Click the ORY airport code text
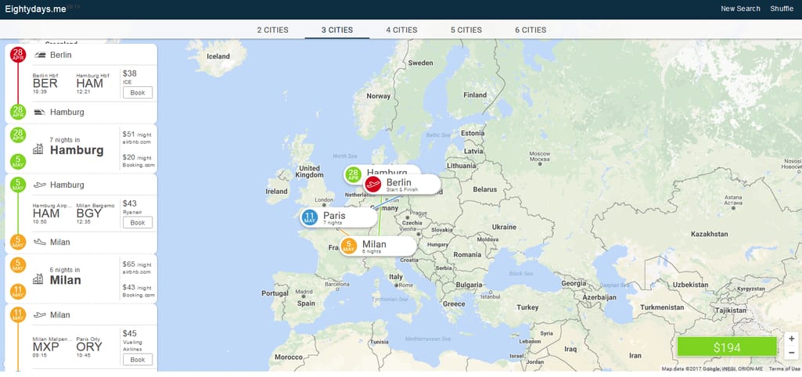 point(89,346)
